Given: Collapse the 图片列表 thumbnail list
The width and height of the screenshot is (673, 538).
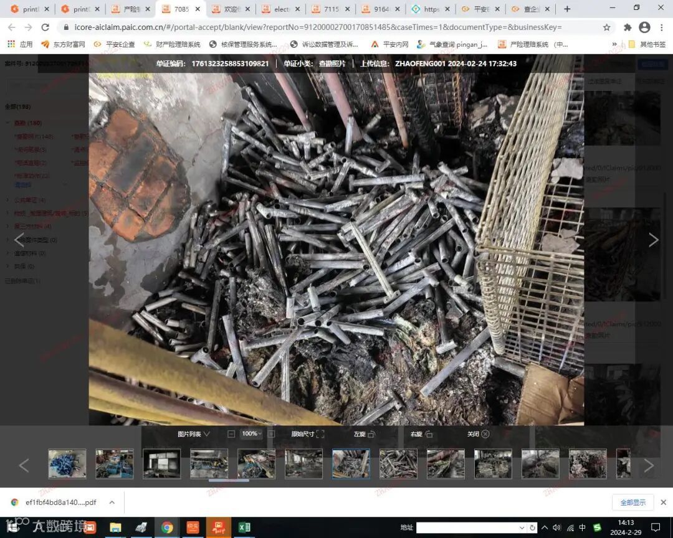Looking at the screenshot, I should coord(194,434).
